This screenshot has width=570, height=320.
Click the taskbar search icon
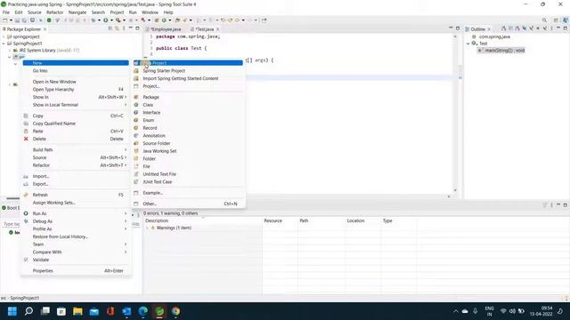coord(28,311)
